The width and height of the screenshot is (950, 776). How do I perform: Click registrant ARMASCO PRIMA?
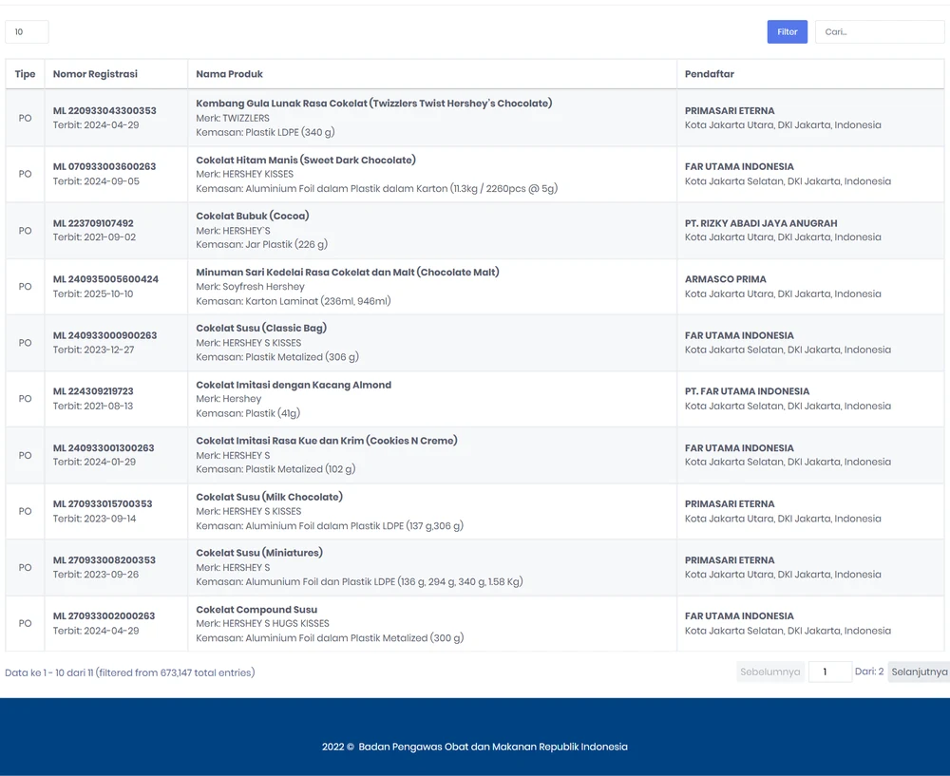pos(725,279)
